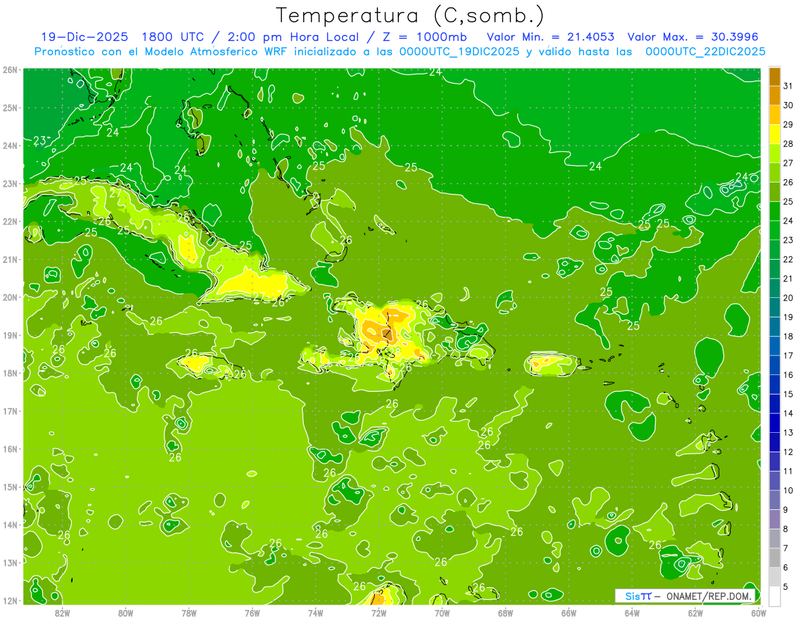Screen dimensions: 806x622
Task: Select the legend scale number 15
Action: [788, 394]
